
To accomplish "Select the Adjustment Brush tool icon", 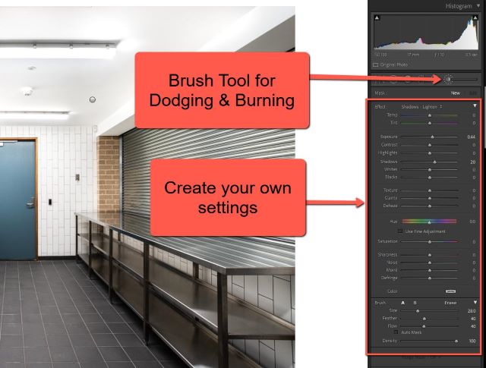I will pos(448,78).
